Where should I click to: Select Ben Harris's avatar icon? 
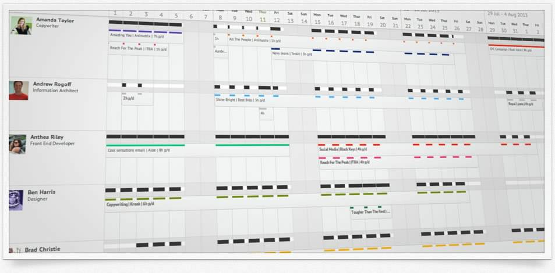[16, 199]
